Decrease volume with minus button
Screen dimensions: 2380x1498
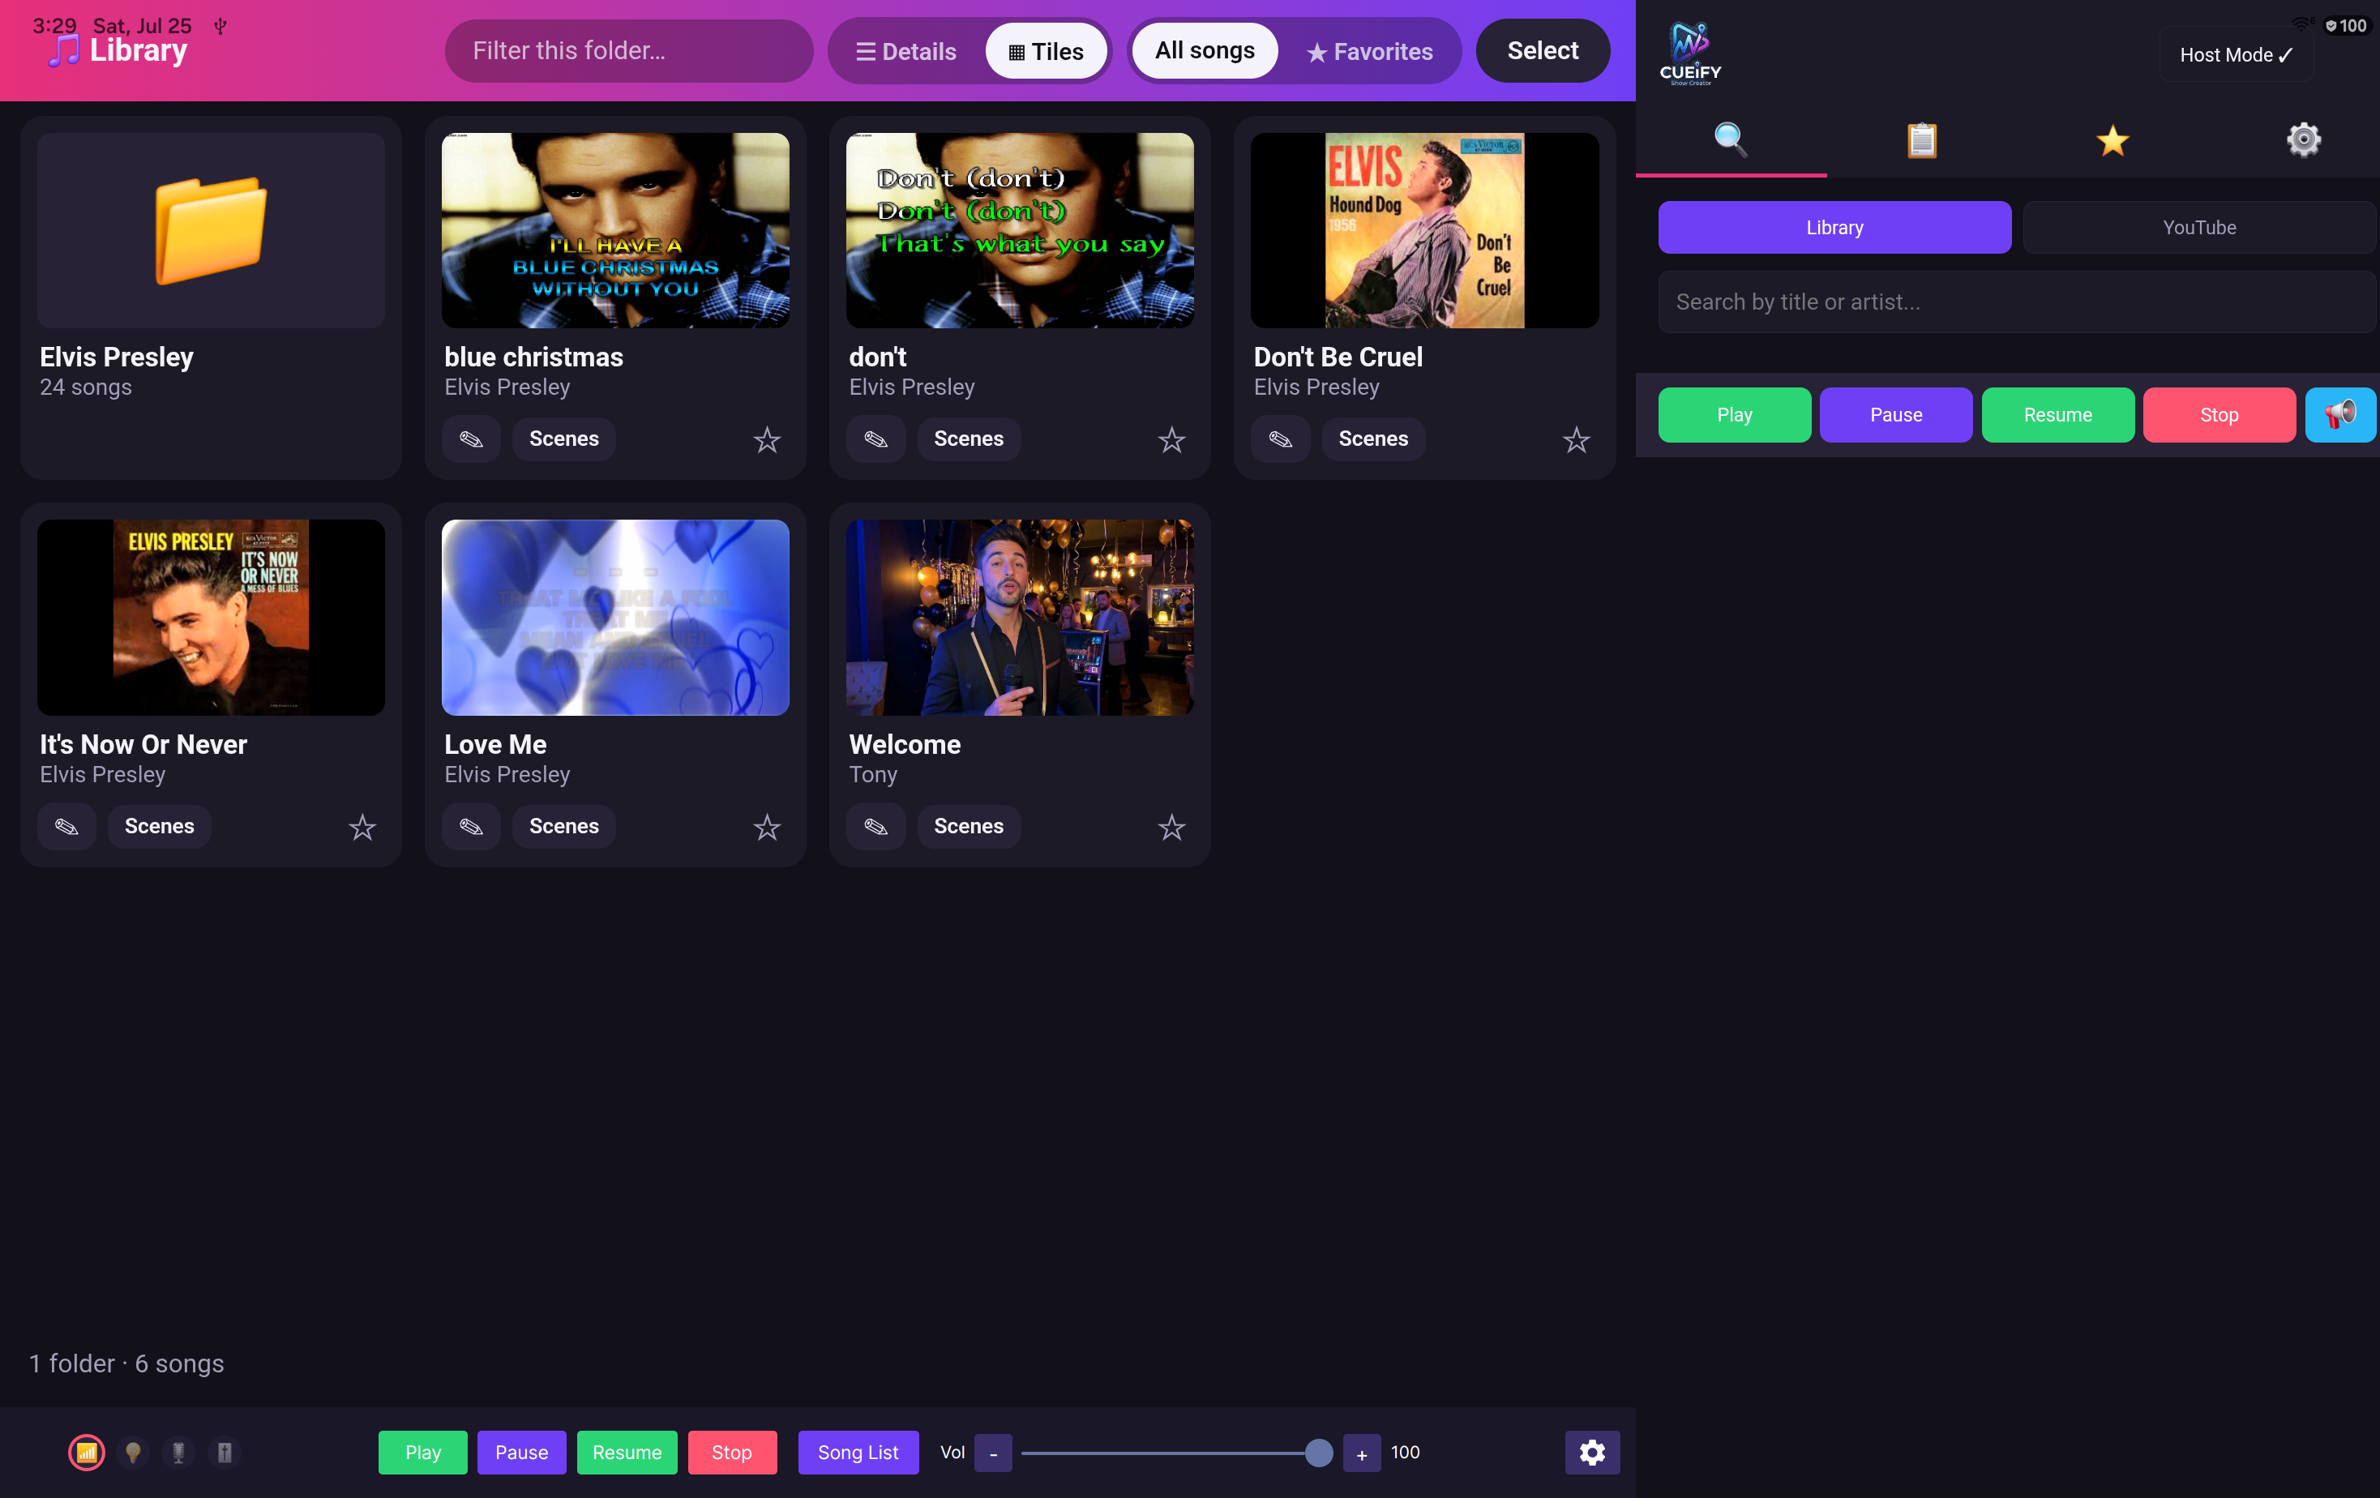pos(993,1453)
